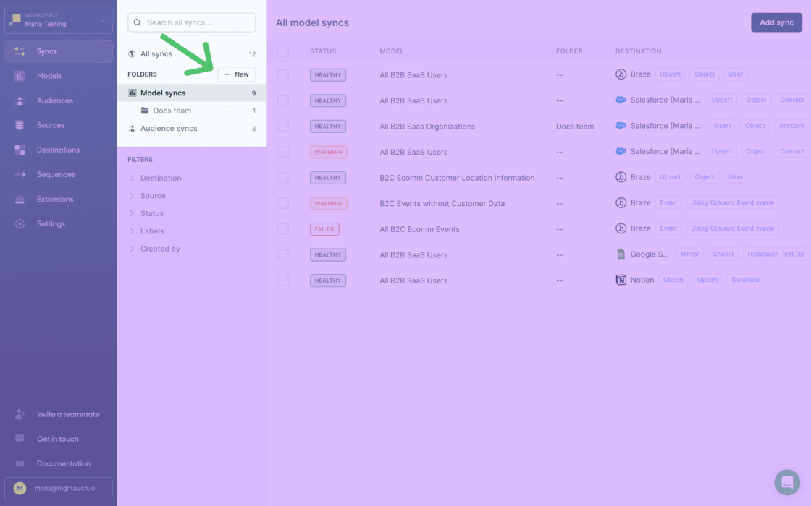Open the Intercom chat bubble
Image resolution: width=811 pixels, height=506 pixels.
[787, 482]
